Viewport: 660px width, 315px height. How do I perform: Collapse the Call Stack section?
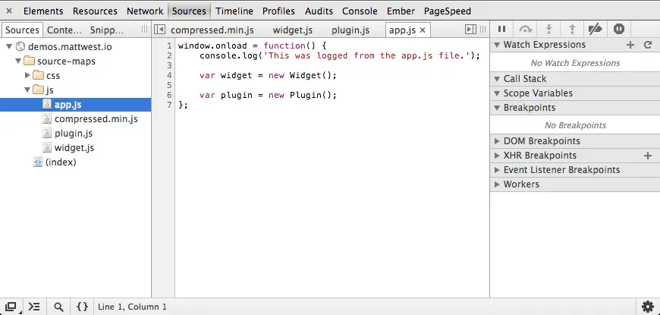click(x=497, y=79)
